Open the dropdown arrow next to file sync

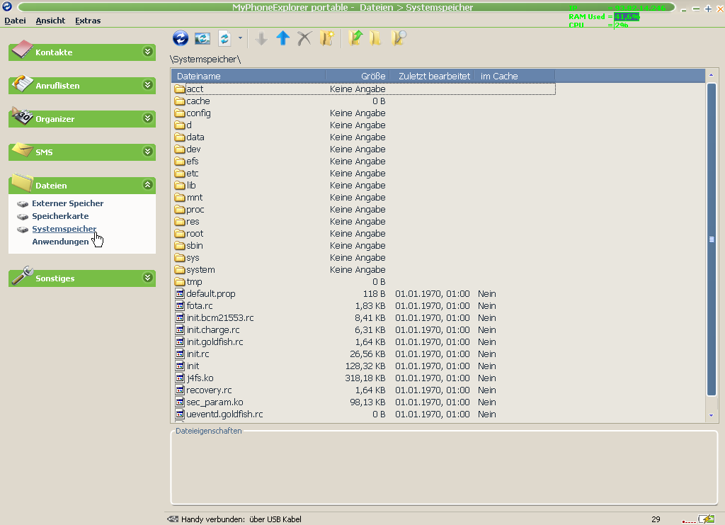(x=240, y=38)
